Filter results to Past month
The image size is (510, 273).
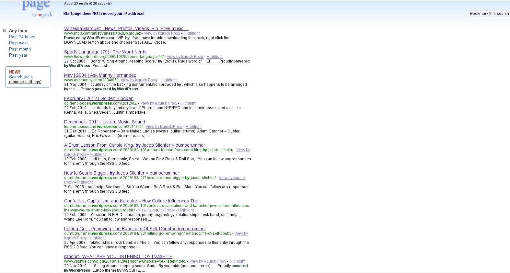[20, 49]
